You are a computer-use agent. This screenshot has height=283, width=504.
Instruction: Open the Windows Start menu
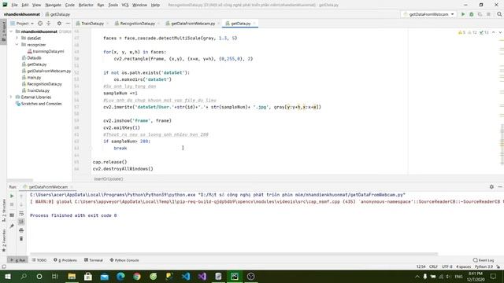coord(8,276)
